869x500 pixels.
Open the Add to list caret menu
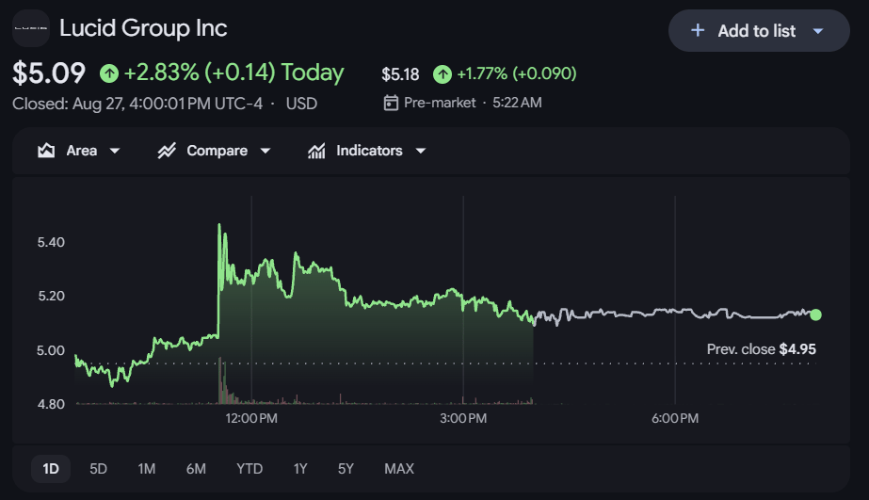818,31
